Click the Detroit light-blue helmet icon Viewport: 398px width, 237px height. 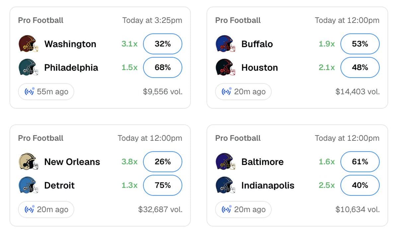click(29, 185)
